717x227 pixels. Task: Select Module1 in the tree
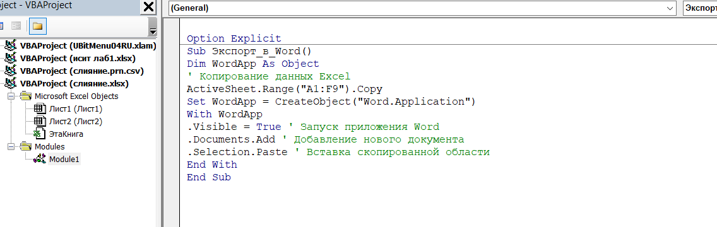tap(64, 160)
